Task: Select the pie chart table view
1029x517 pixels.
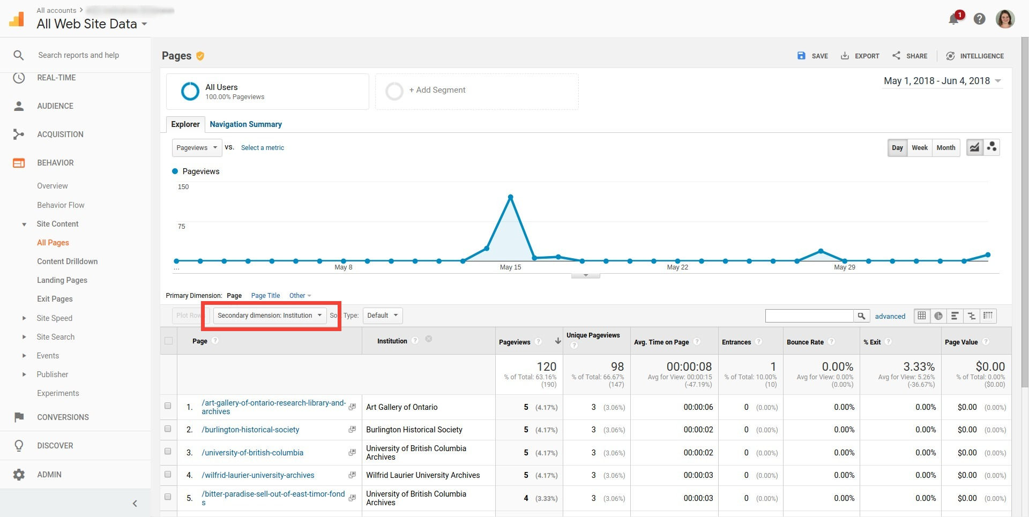Action: point(938,316)
